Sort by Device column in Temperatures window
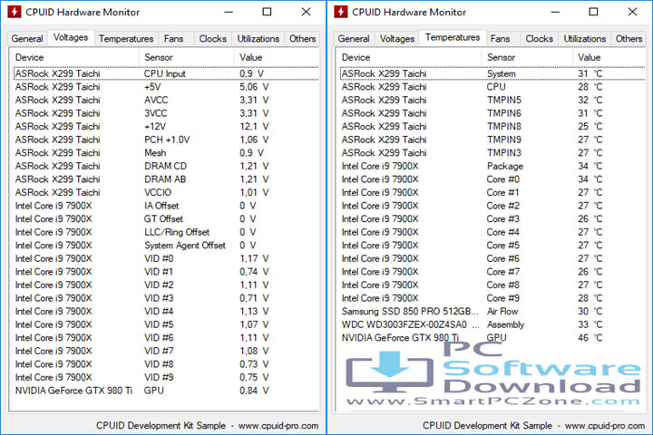This screenshot has height=435, width=653. coord(409,57)
